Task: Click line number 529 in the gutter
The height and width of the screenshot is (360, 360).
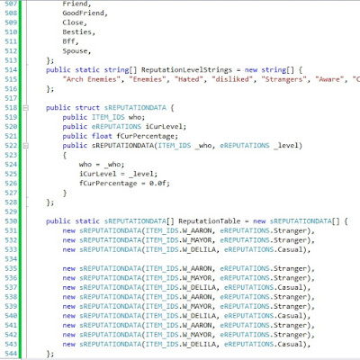Action: click(x=11, y=211)
